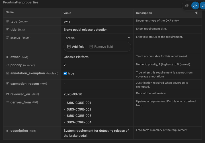Click text 'Date of the last review.'
Screen dimensions: 205x143
[x=151, y=93]
